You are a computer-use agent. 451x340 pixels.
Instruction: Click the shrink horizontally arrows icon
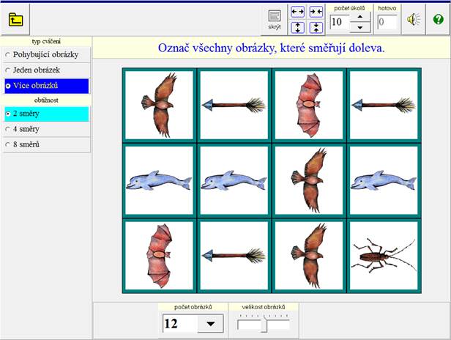click(316, 12)
